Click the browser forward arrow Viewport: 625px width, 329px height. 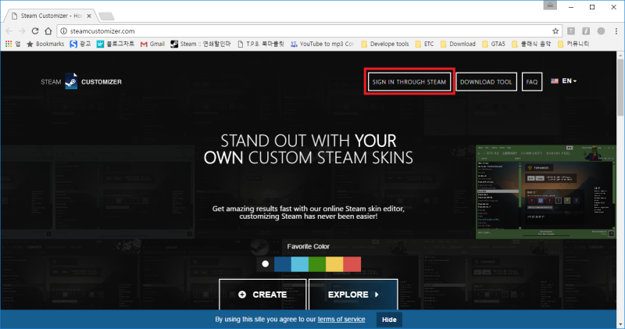[23, 31]
